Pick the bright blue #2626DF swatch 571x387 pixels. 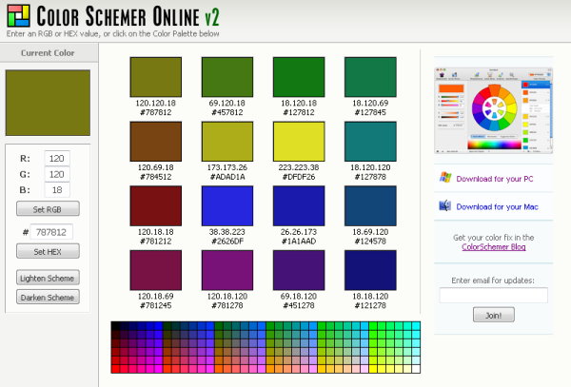(x=227, y=206)
